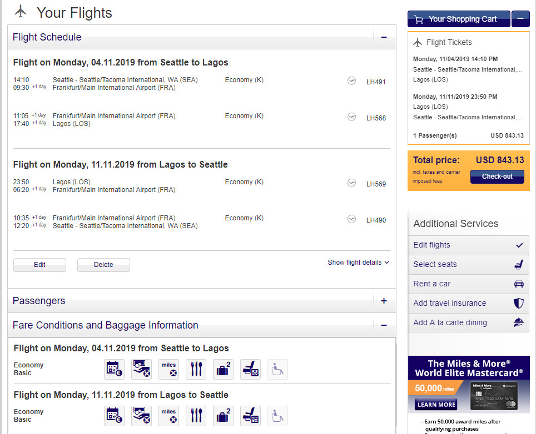Open Select seats additional service
536x434 pixels.
tap(468, 264)
